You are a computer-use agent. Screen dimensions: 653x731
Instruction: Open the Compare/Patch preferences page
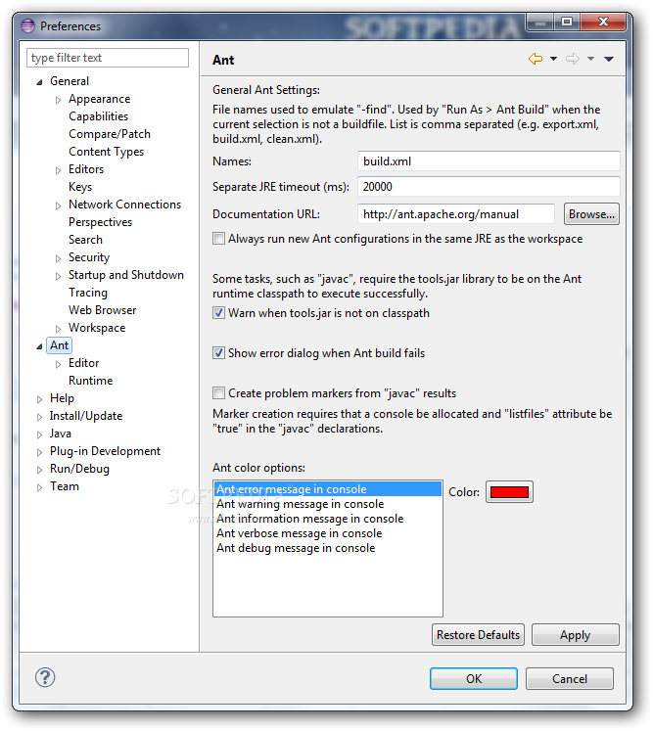pos(110,134)
